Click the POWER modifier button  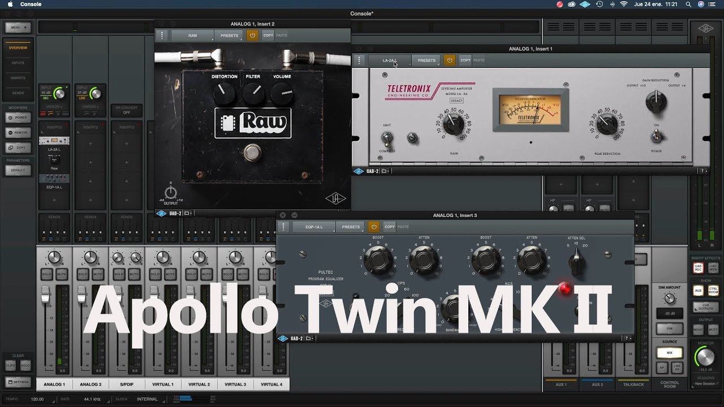[x=18, y=118]
